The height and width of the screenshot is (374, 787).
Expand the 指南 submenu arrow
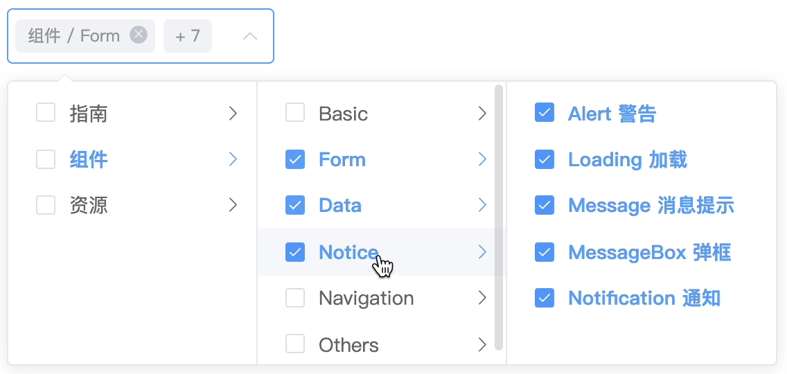(x=233, y=114)
